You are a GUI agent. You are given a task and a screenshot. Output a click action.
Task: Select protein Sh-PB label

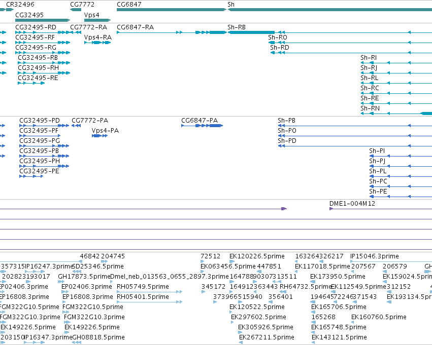click(x=286, y=121)
